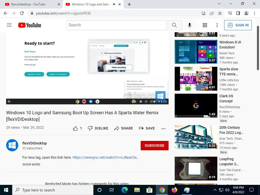
Task: Open more actions ellipsis under video
Action: click(x=163, y=128)
